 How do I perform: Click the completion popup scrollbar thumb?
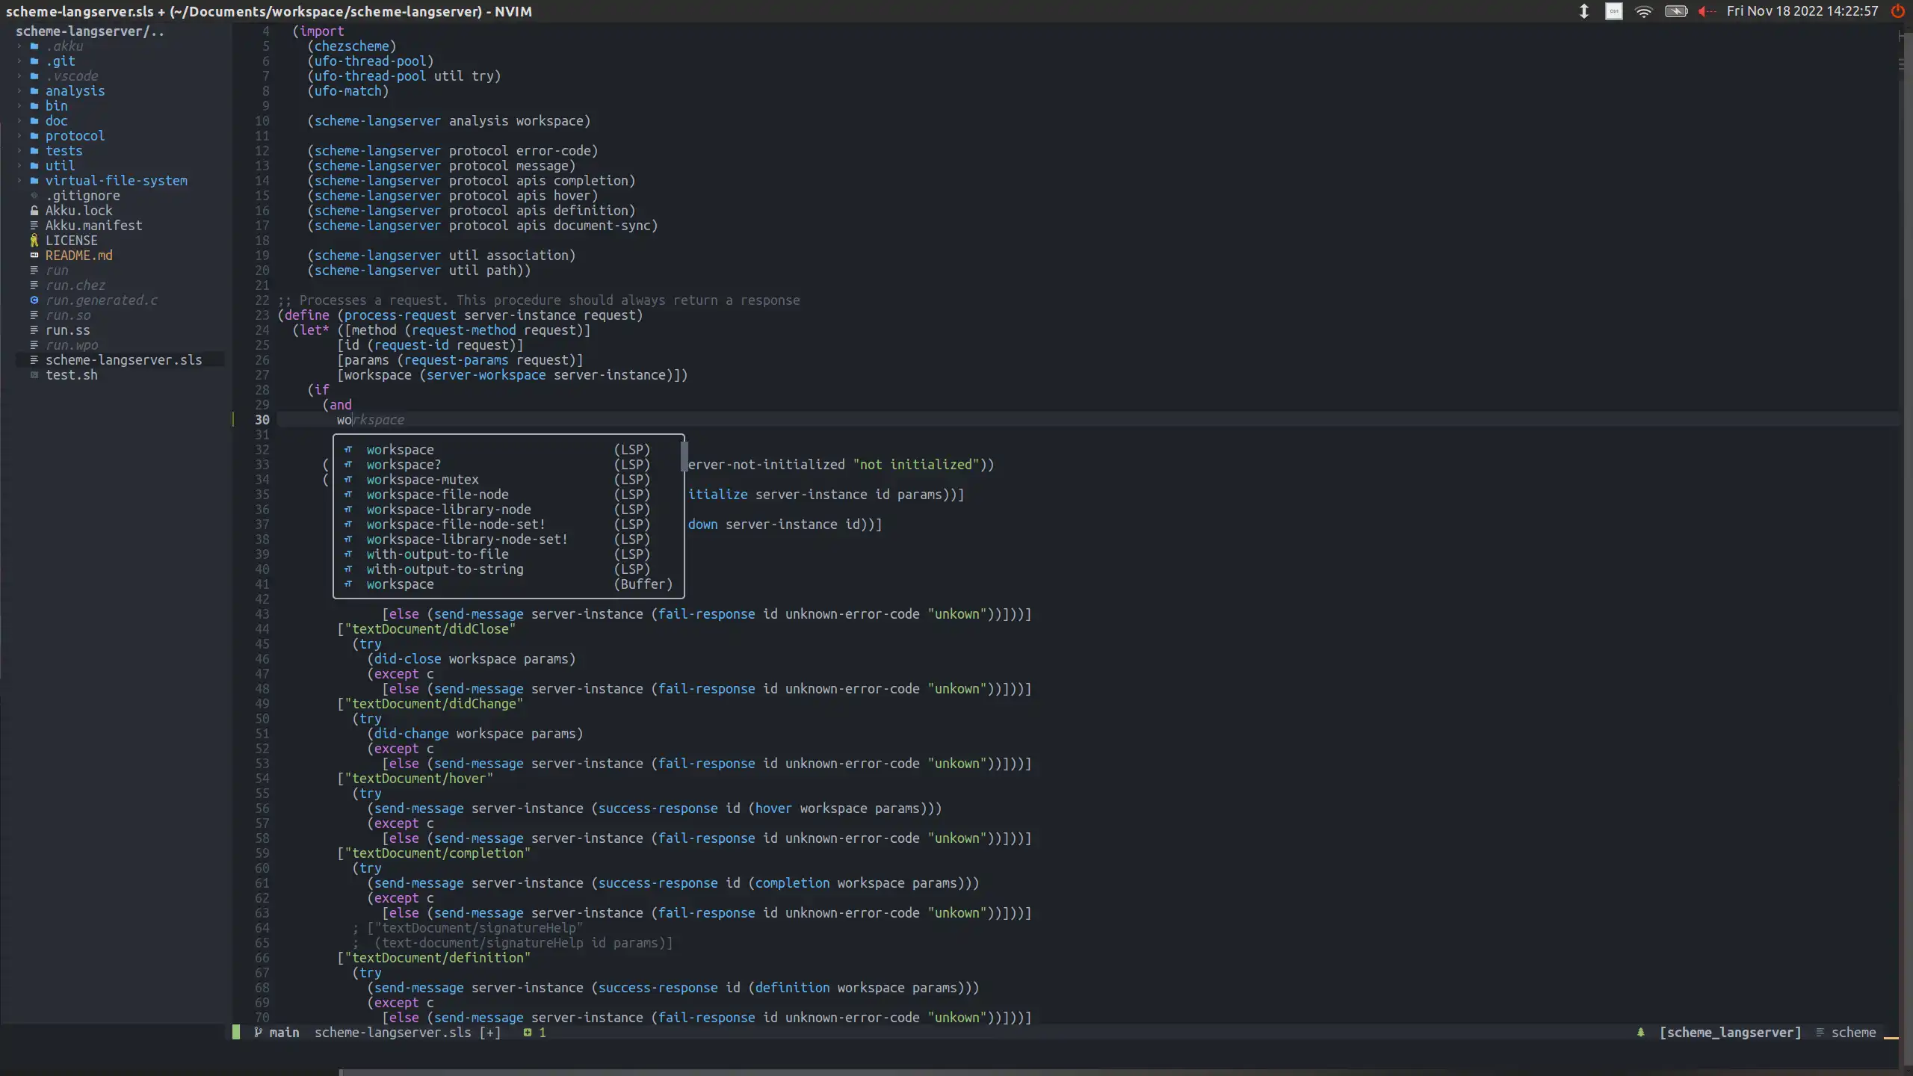click(x=683, y=457)
